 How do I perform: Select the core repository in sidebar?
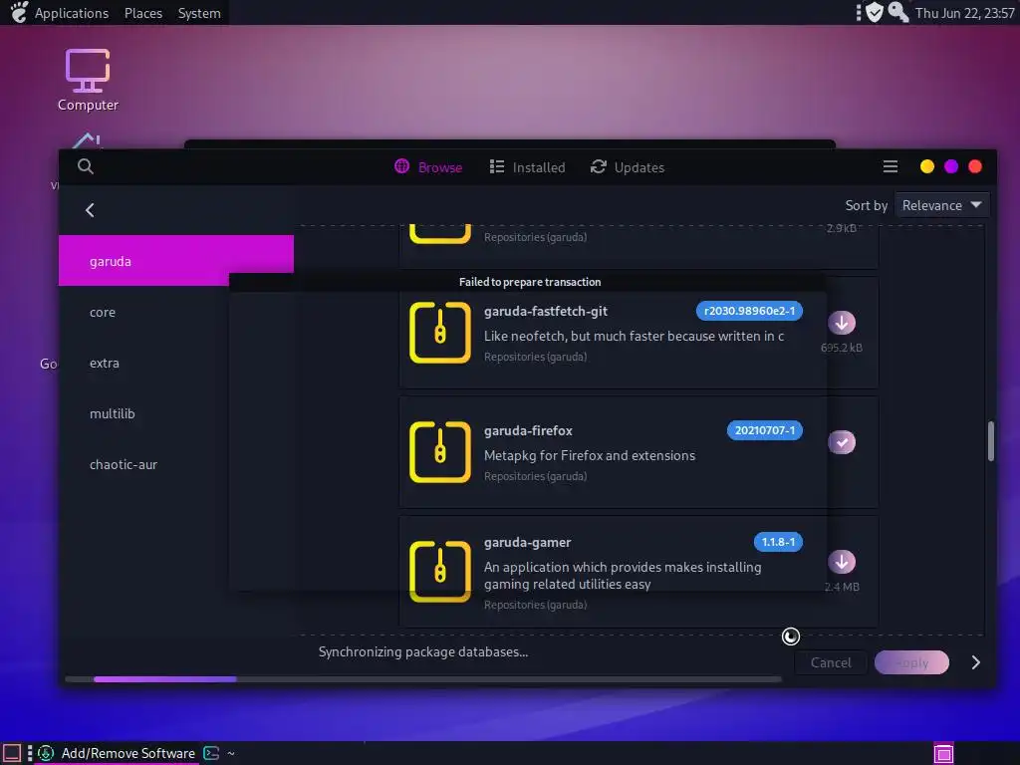[176, 312]
